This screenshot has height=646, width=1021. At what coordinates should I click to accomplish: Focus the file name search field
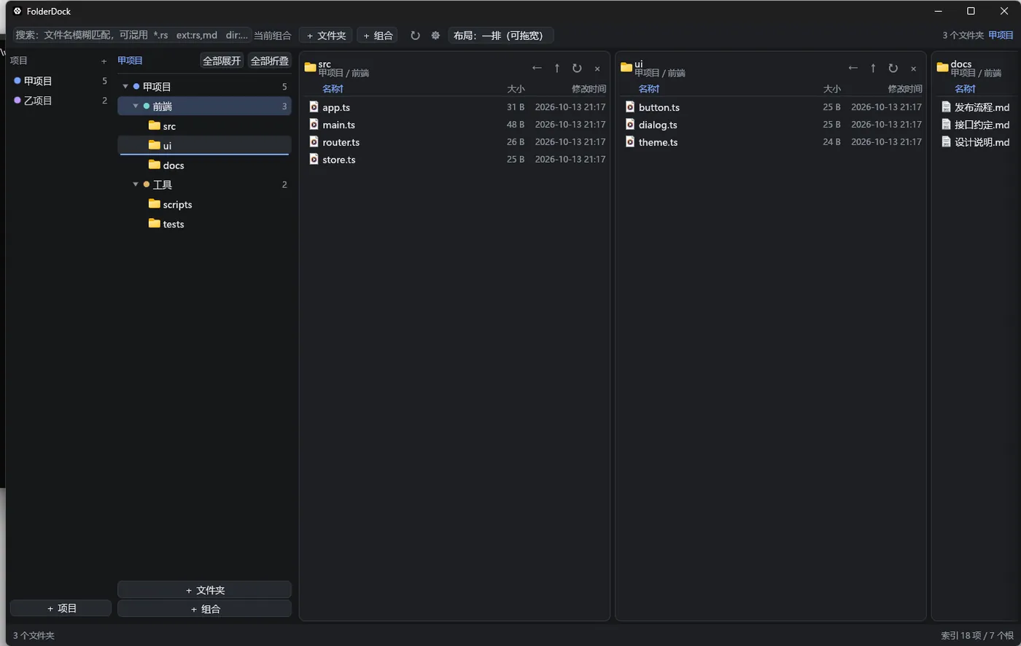(x=133, y=35)
